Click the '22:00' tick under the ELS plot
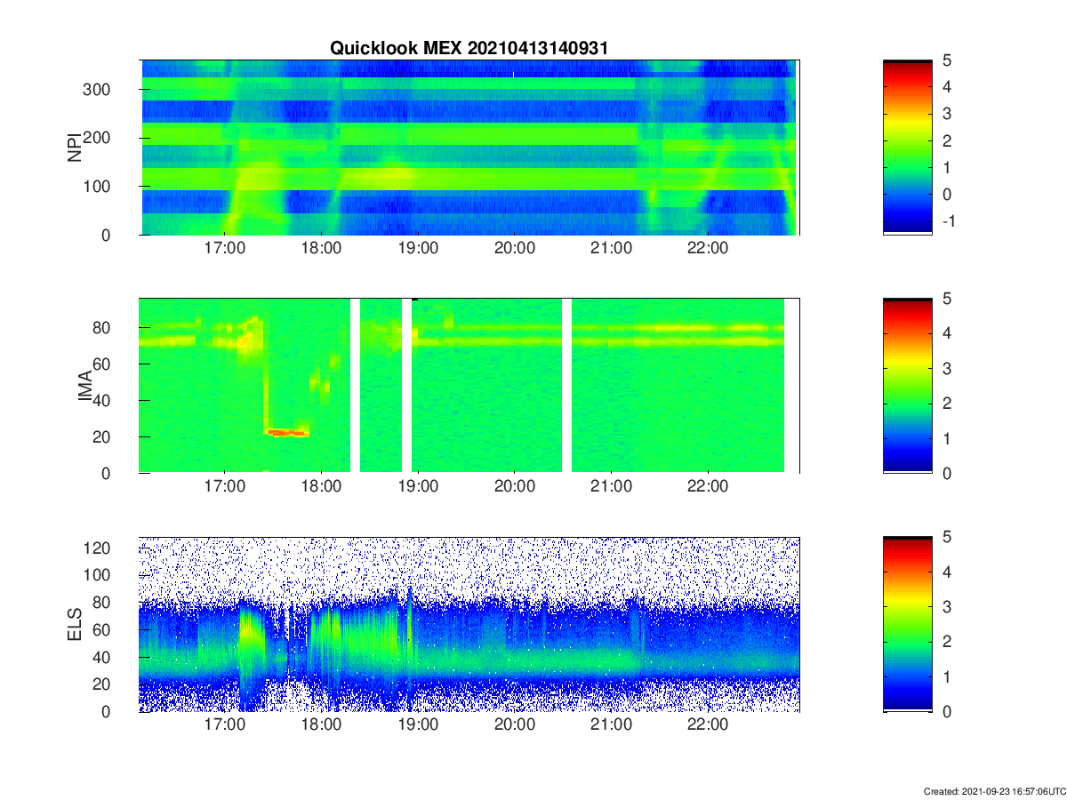This screenshot has width=1067, height=800. pos(708,725)
